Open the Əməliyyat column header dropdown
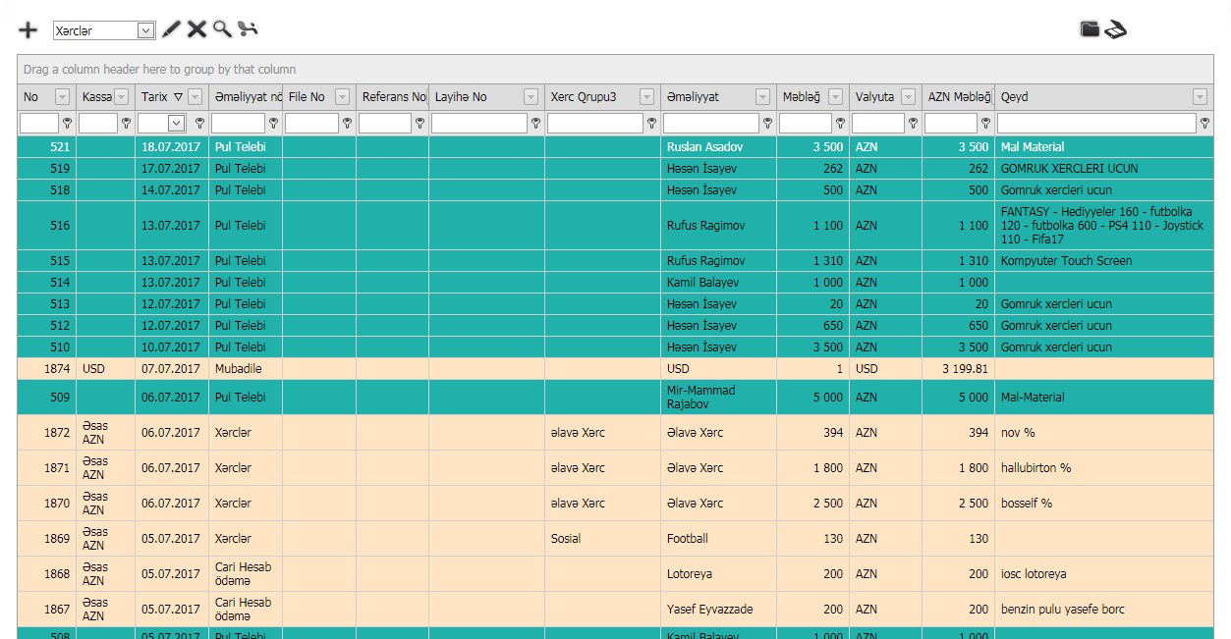The height and width of the screenshot is (639, 1231). pos(762,97)
